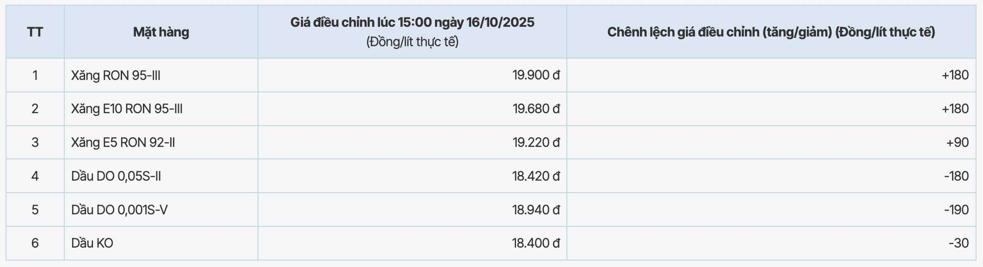The image size is (983, 267).
Task: Click the 'Chênh lệch giá điều chỉnh' header
Action: point(771,32)
